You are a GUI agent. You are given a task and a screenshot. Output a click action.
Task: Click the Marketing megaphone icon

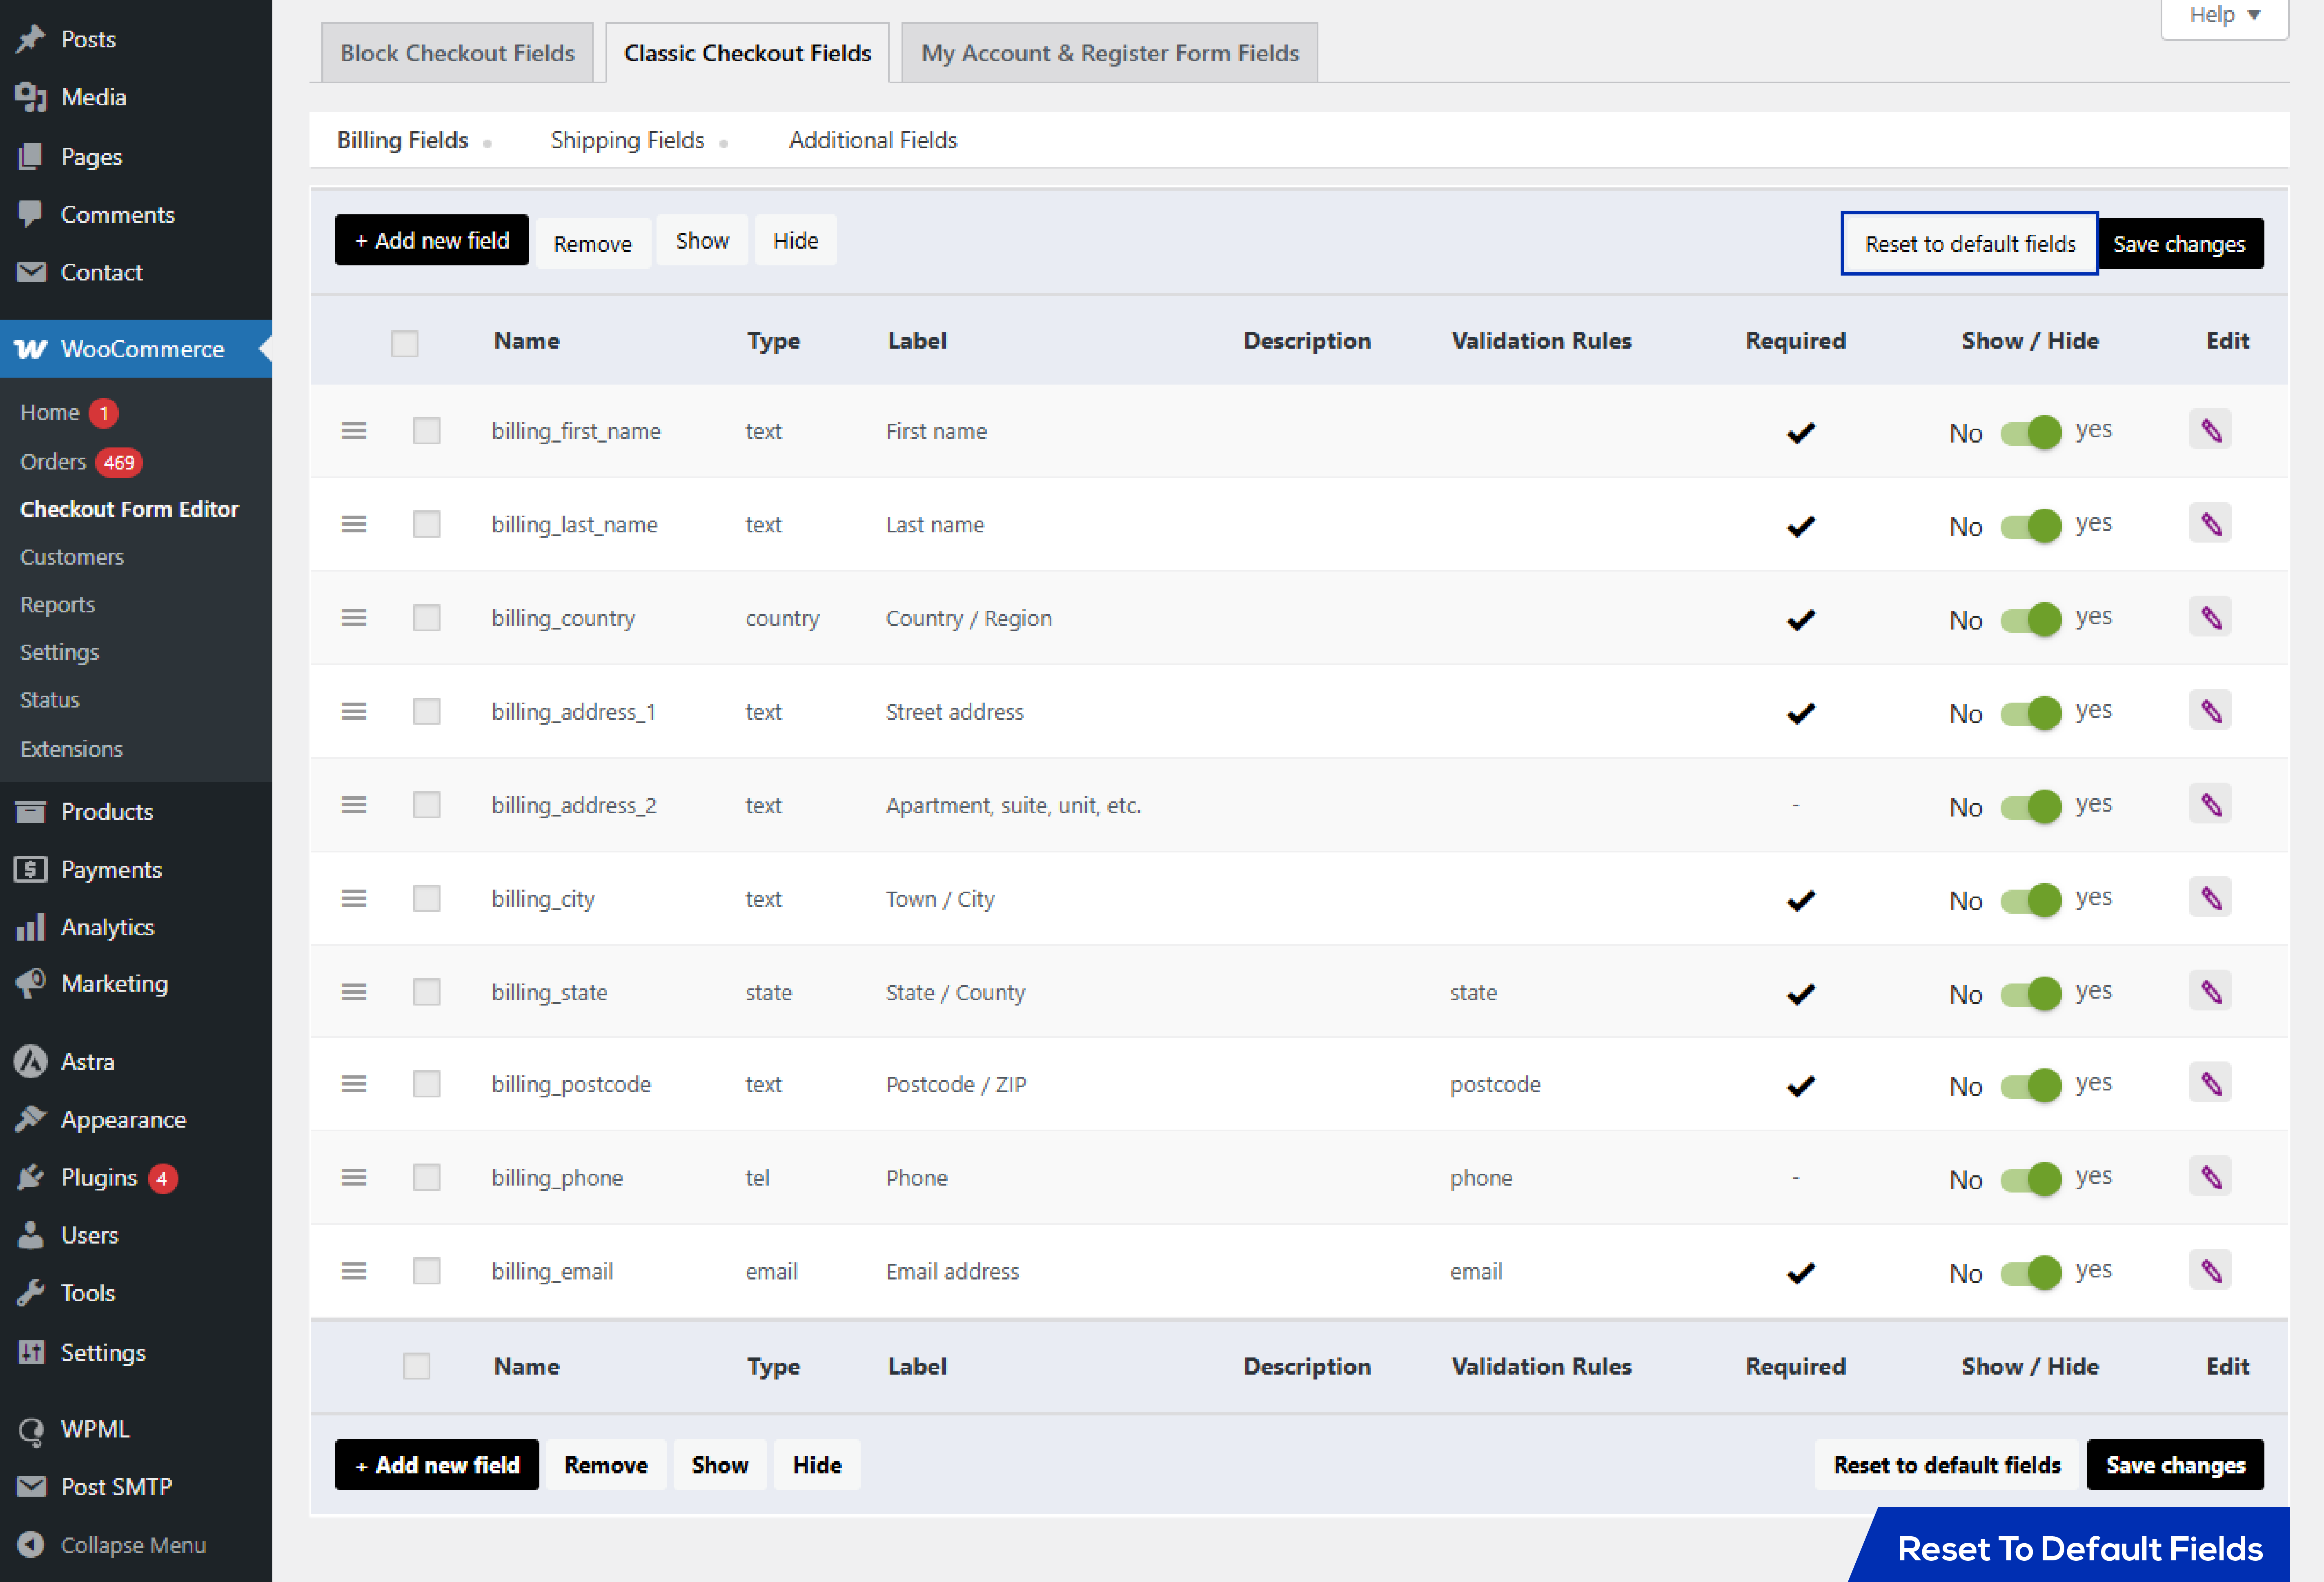click(31, 983)
